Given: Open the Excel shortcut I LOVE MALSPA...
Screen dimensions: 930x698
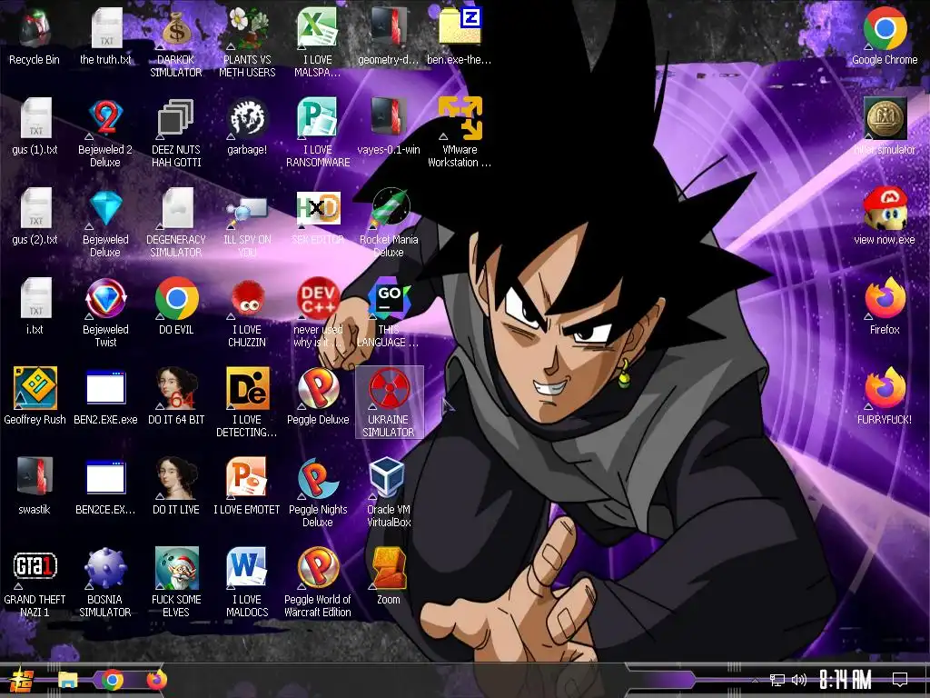Looking at the screenshot, I should click(318, 43).
